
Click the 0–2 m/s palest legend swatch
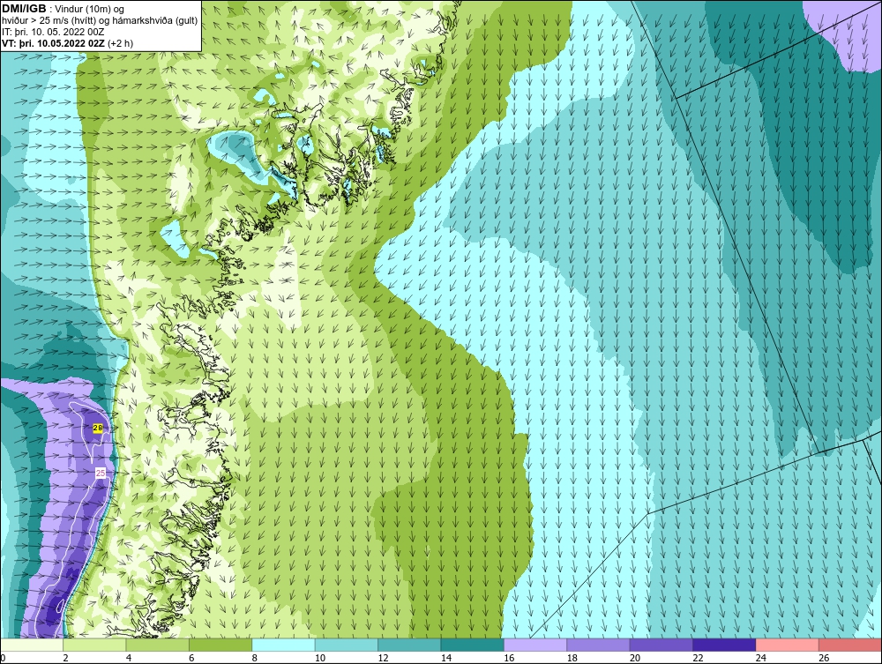32,645
